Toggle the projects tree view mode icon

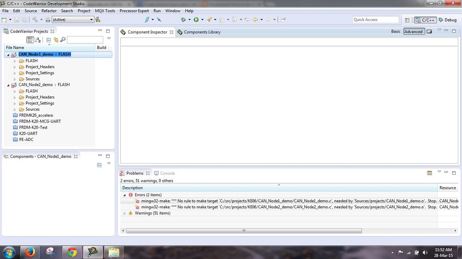(30, 40)
